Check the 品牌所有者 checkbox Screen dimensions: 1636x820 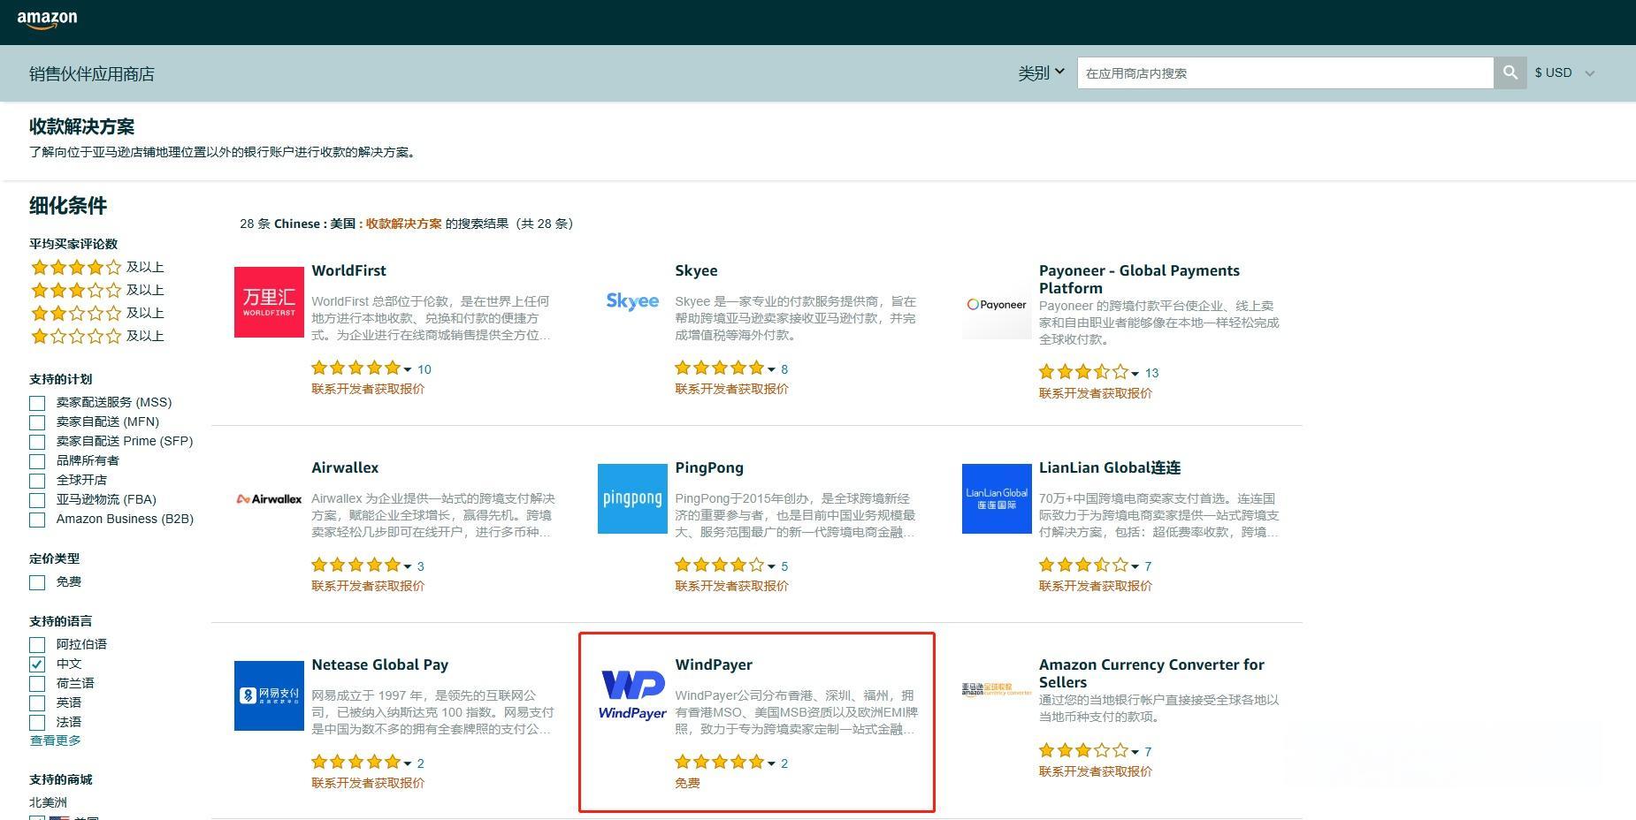[37, 461]
